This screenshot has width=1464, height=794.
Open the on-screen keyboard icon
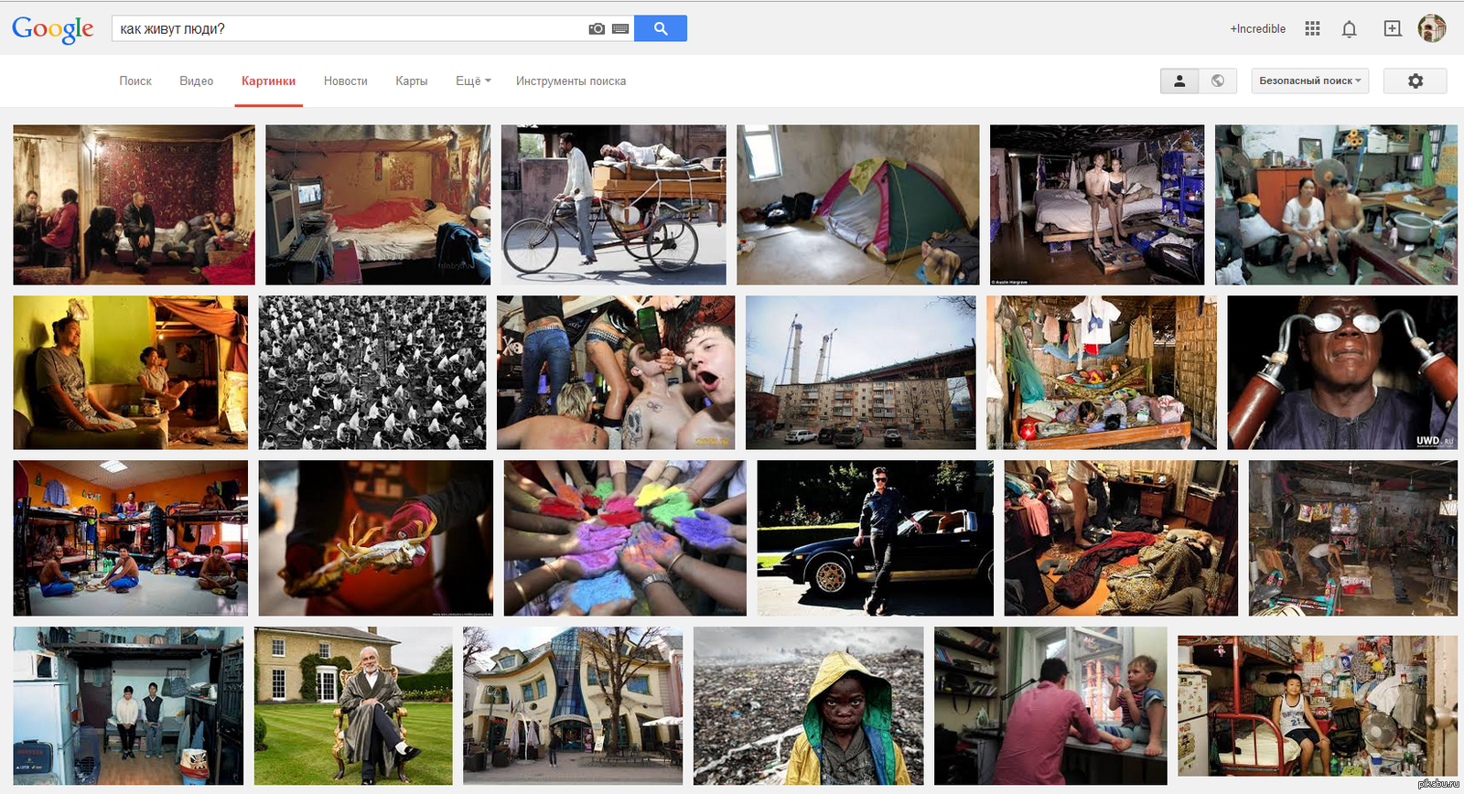pyautogui.click(x=620, y=29)
